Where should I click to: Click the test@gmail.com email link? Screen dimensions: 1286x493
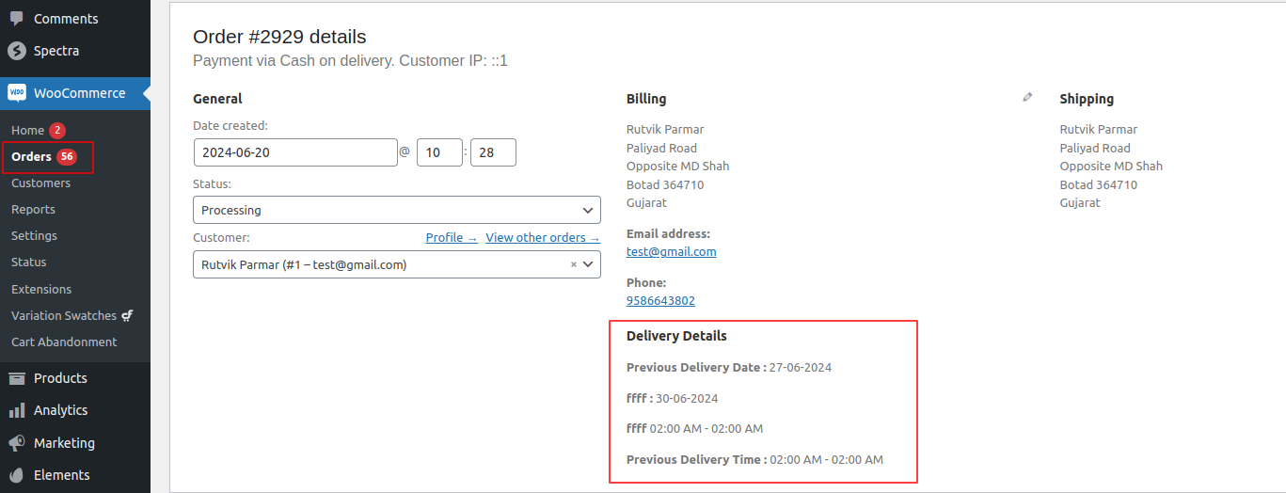coord(672,251)
